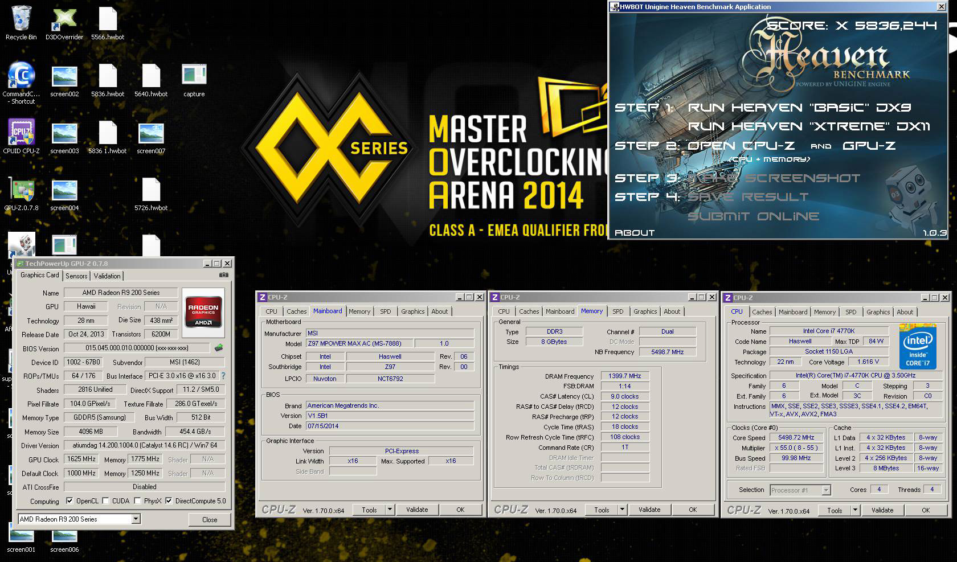
Task: Open Tools dropdown arrow in CPU-Z CPU window
Action: (x=855, y=510)
